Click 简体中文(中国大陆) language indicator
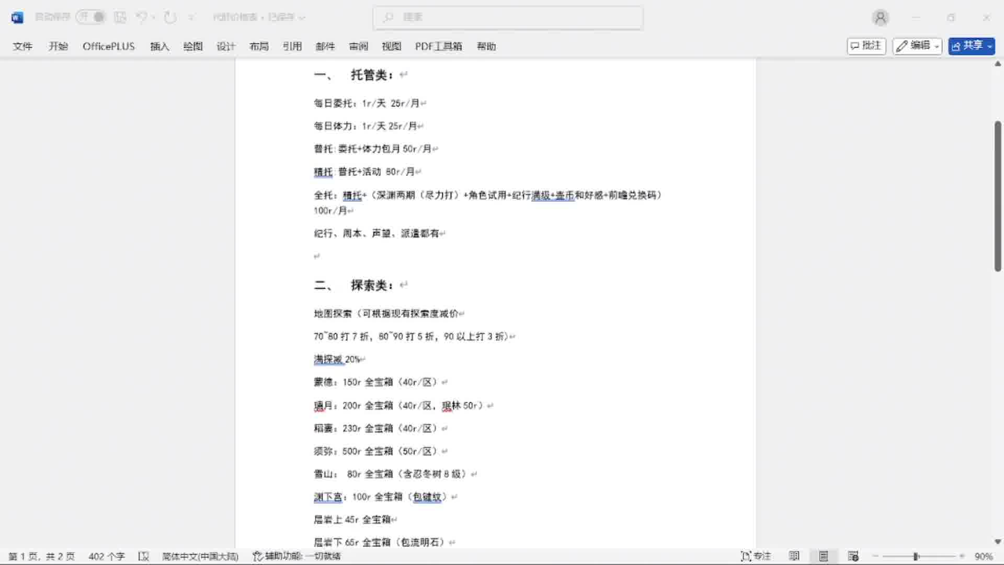This screenshot has width=1004, height=565. 199,556
